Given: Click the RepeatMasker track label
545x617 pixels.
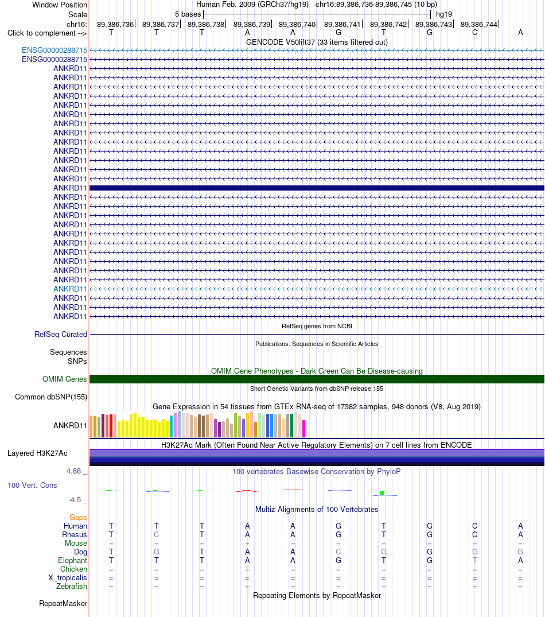Looking at the screenshot, I should tap(63, 604).
